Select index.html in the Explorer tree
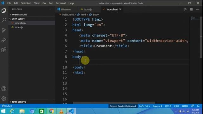203x114 pixels. [x=20, y=23]
